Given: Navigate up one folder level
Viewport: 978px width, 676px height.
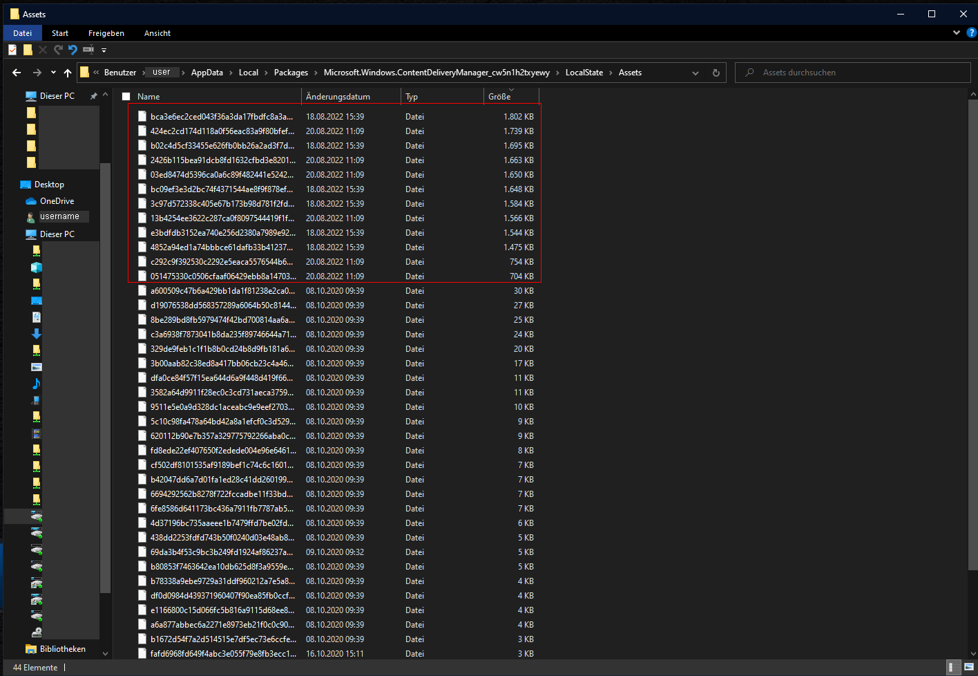Looking at the screenshot, I should coord(68,73).
